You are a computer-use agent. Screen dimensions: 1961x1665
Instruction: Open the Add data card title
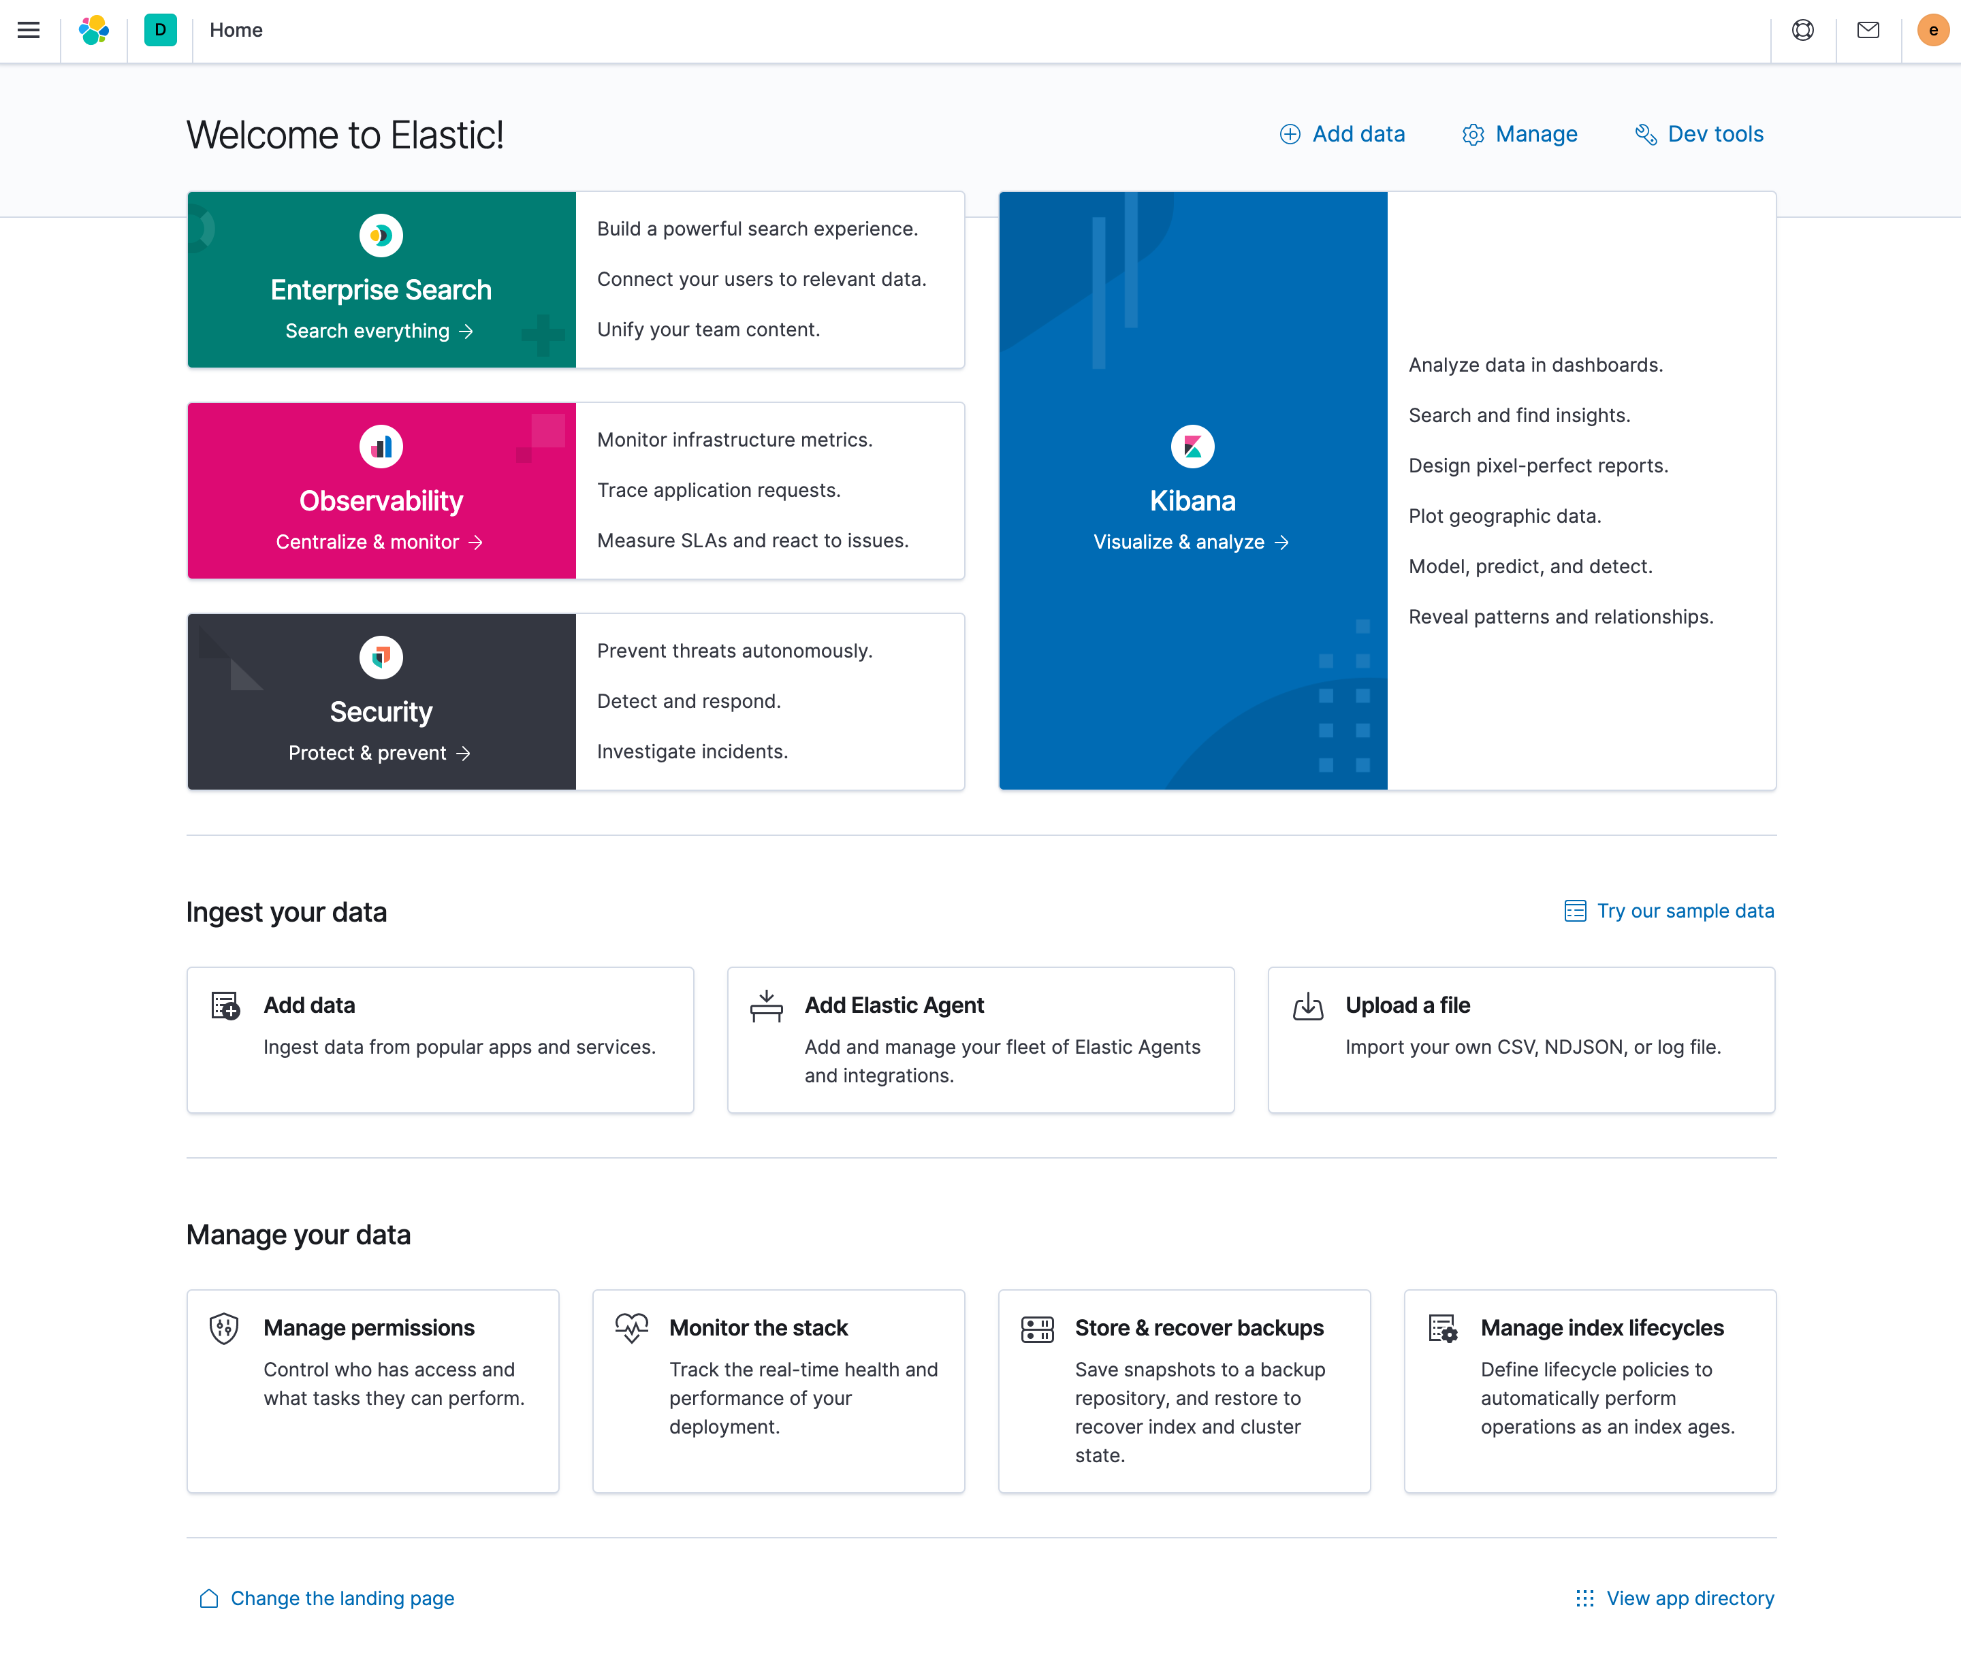pos(310,1005)
